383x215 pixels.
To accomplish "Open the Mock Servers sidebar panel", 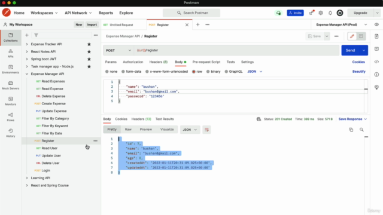I will [x=11, y=85].
